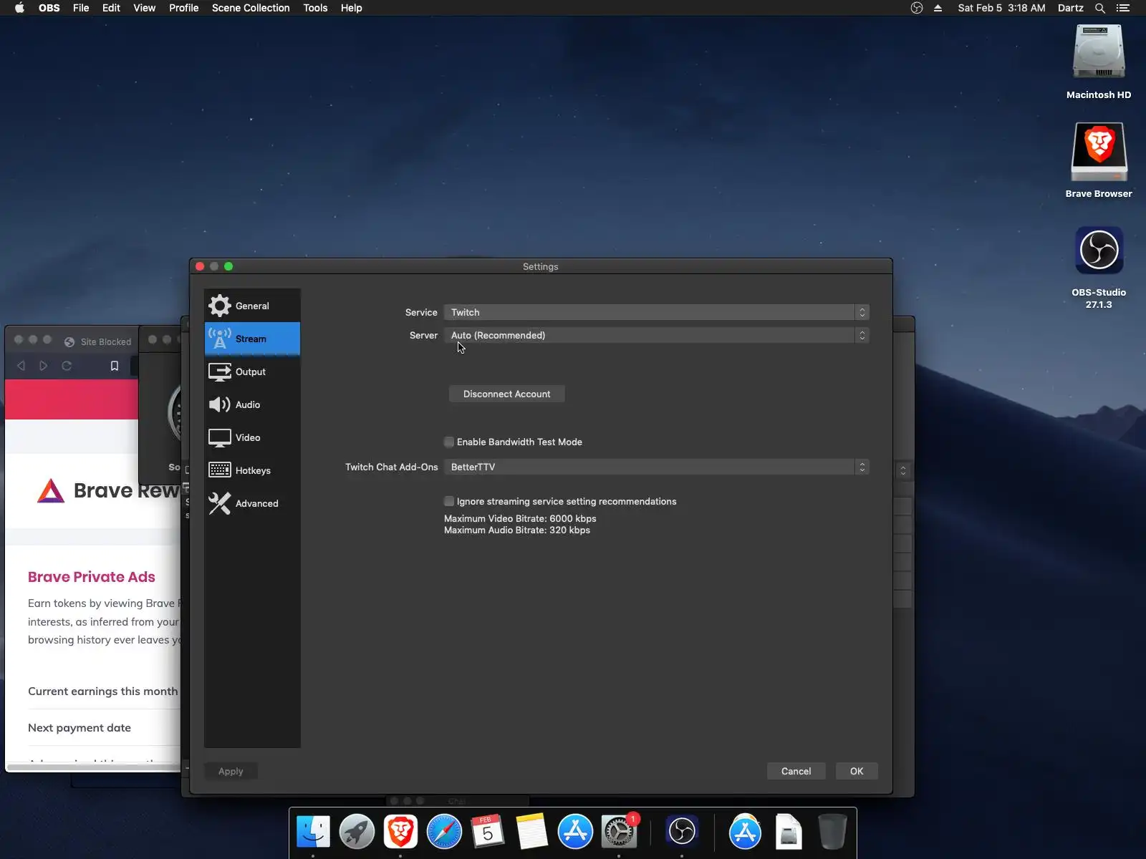Open Calendar in the Dock
This screenshot has width=1146, height=859.
click(488, 832)
